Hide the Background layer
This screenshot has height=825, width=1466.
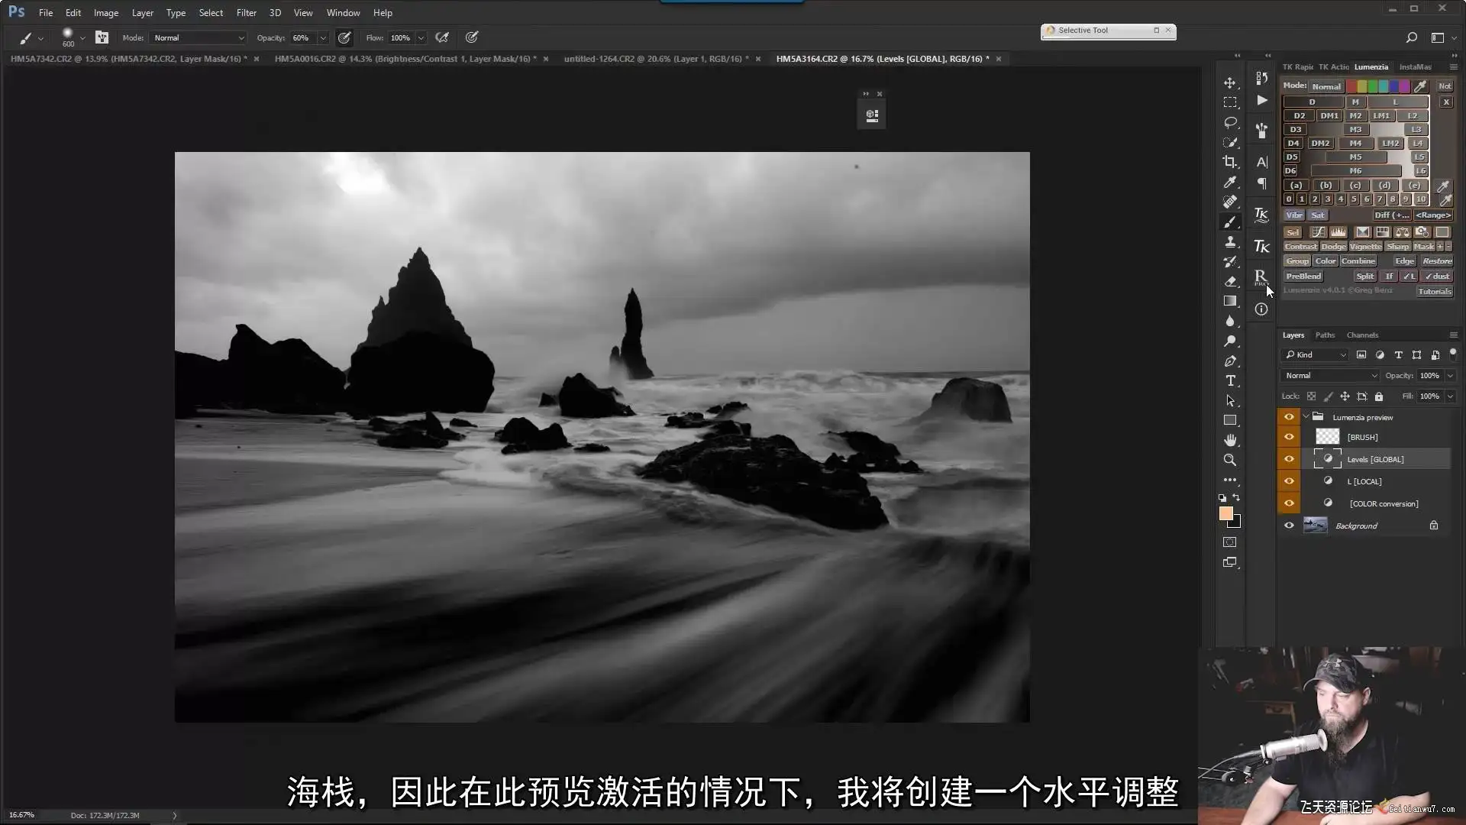pos(1289,526)
